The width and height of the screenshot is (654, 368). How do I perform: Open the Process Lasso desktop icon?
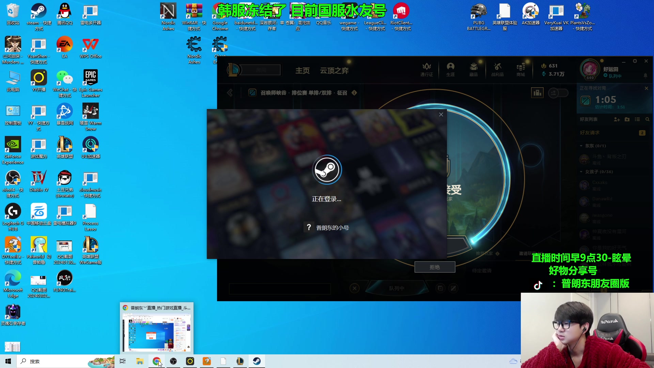point(91,217)
